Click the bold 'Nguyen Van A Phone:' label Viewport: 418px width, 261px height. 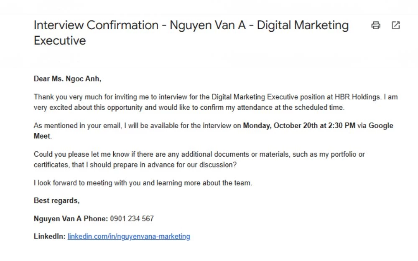click(x=71, y=219)
